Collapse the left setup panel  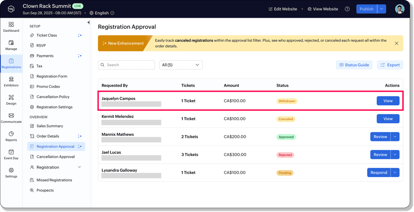[88, 22]
